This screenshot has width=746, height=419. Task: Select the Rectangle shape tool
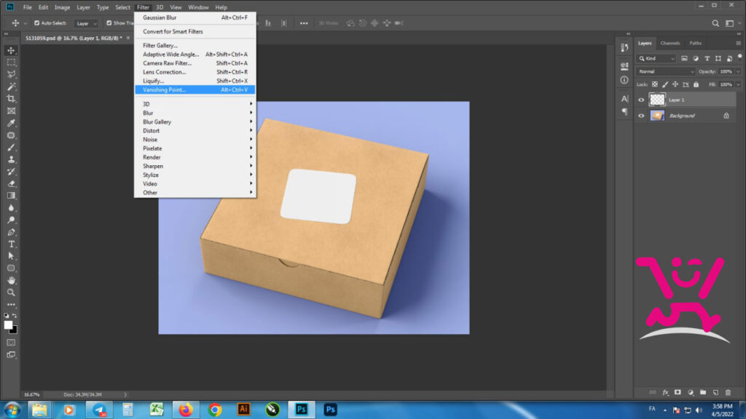[11, 268]
